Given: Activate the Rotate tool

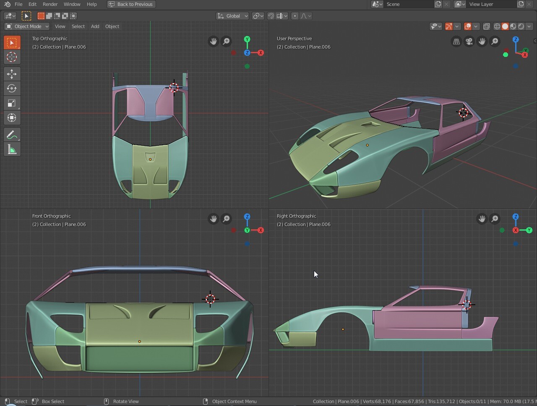Looking at the screenshot, I should (x=12, y=88).
